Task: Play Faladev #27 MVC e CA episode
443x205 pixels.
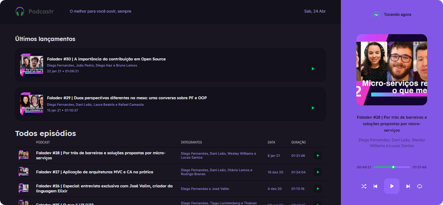Action: [318, 172]
